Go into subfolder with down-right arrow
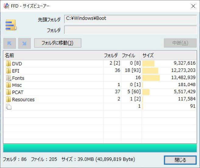The width and height of the screenshot is (200, 168). pos(24,43)
